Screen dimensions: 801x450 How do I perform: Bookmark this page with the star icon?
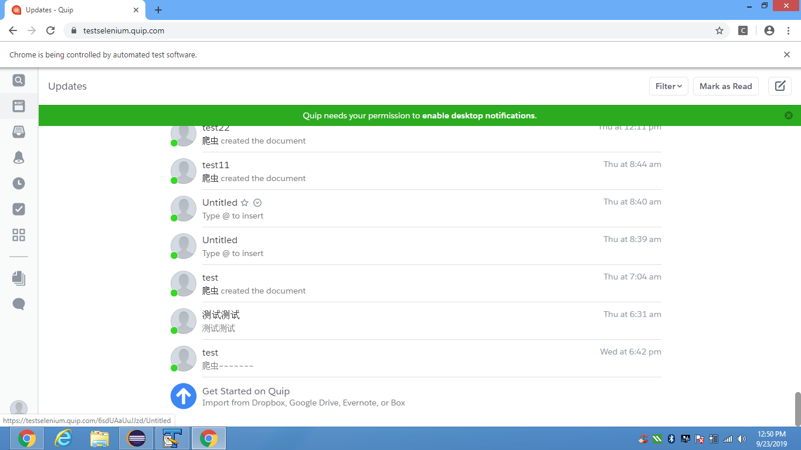click(719, 30)
